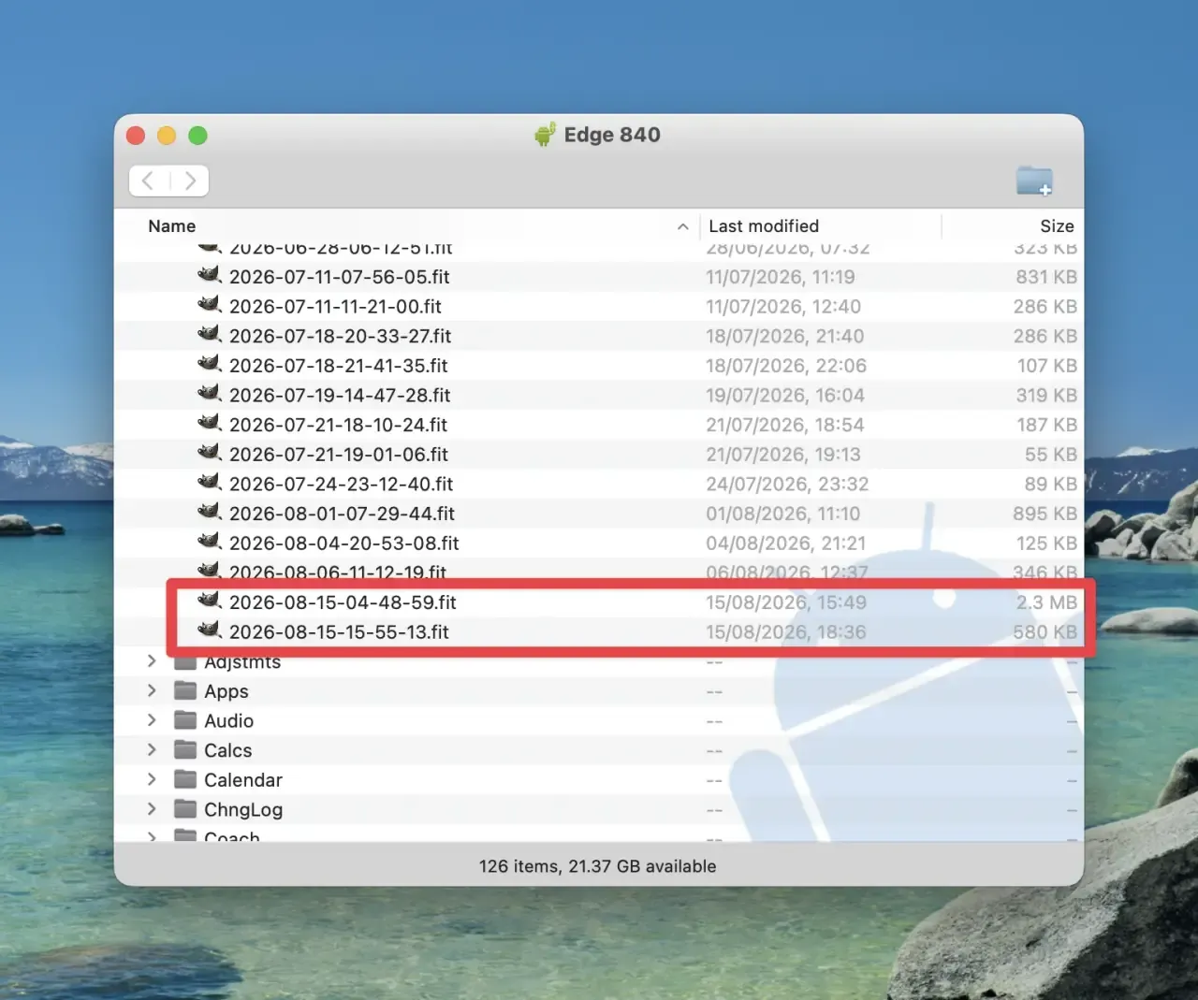Select the ChngLog folder name
Screen dimensions: 1198x1000
click(x=243, y=810)
